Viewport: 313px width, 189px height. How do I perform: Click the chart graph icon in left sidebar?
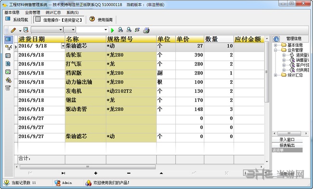[x=8, y=72]
